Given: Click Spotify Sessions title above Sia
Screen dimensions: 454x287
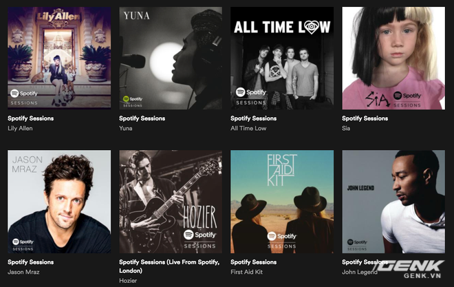Looking at the screenshot, I should (x=365, y=118).
